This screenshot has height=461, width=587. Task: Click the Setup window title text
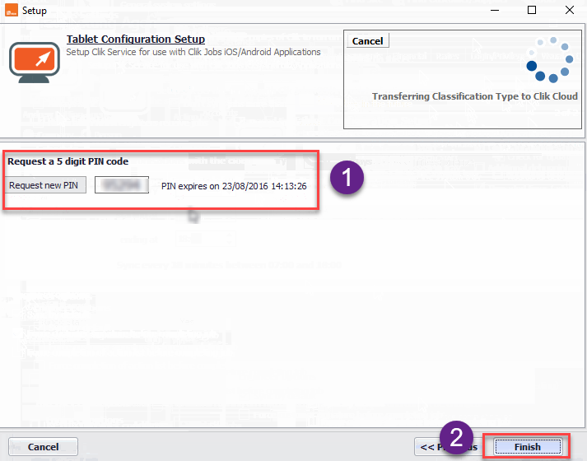(x=35, y=11)
